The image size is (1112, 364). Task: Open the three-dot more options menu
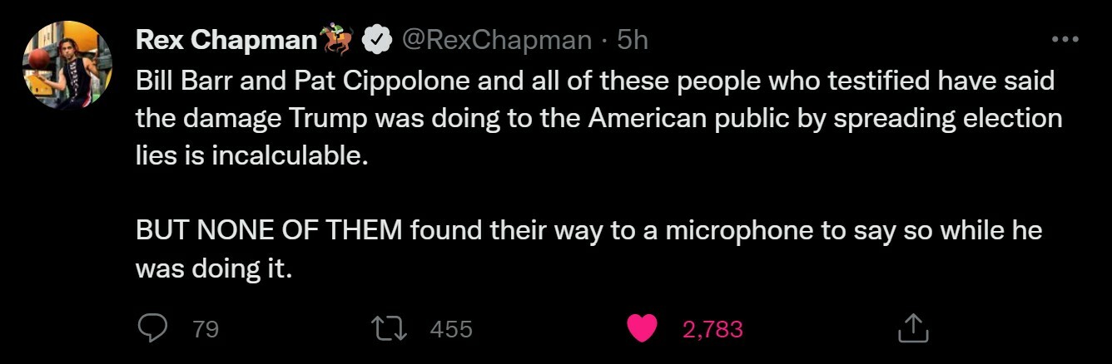[1065, 39]
